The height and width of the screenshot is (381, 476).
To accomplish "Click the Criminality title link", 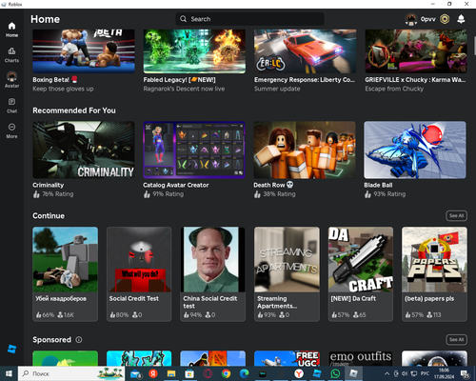I will [x=49, y=185].
